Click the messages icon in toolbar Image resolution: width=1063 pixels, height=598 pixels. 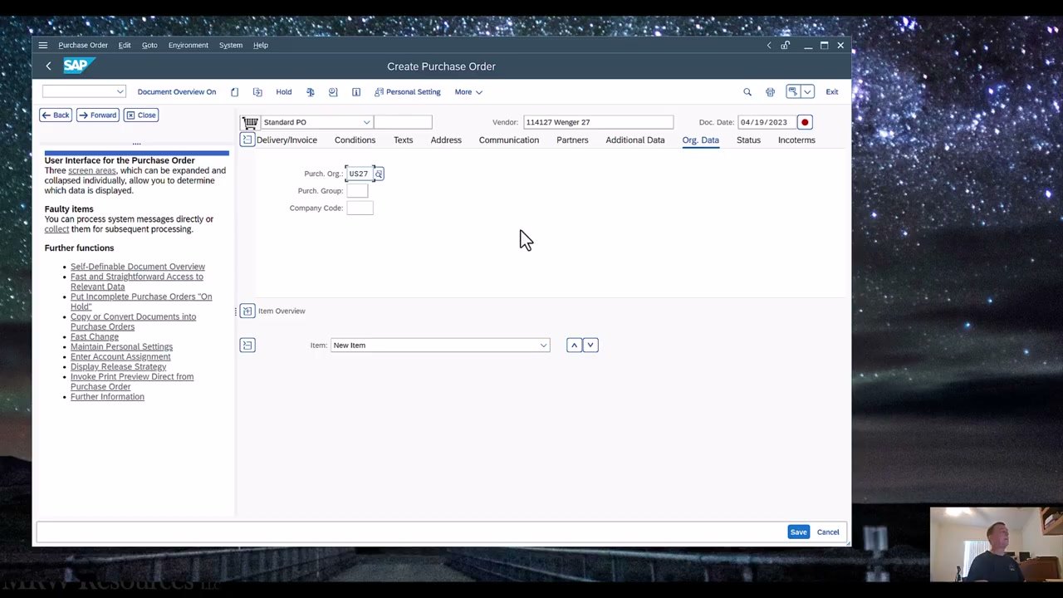coord(333,92)
